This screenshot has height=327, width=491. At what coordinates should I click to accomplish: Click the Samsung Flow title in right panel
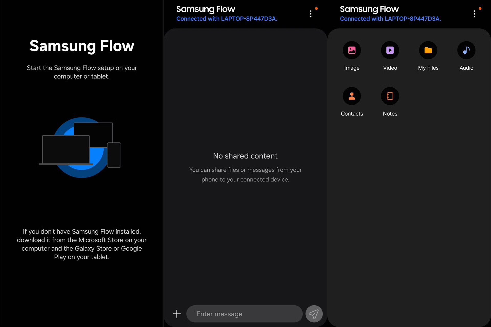[369, 9]
